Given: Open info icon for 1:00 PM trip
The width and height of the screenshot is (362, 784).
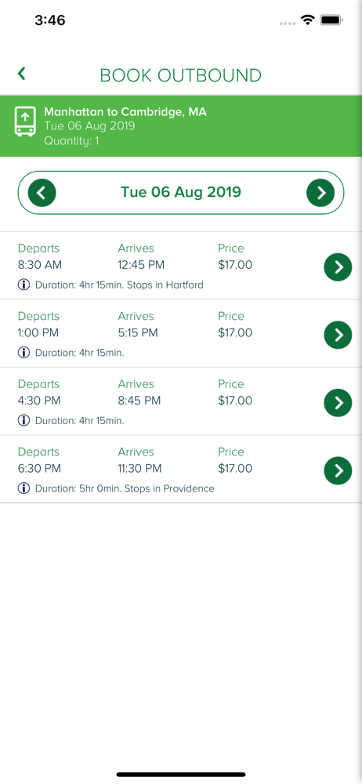Looking at the screenshot, I should [24, 353].
